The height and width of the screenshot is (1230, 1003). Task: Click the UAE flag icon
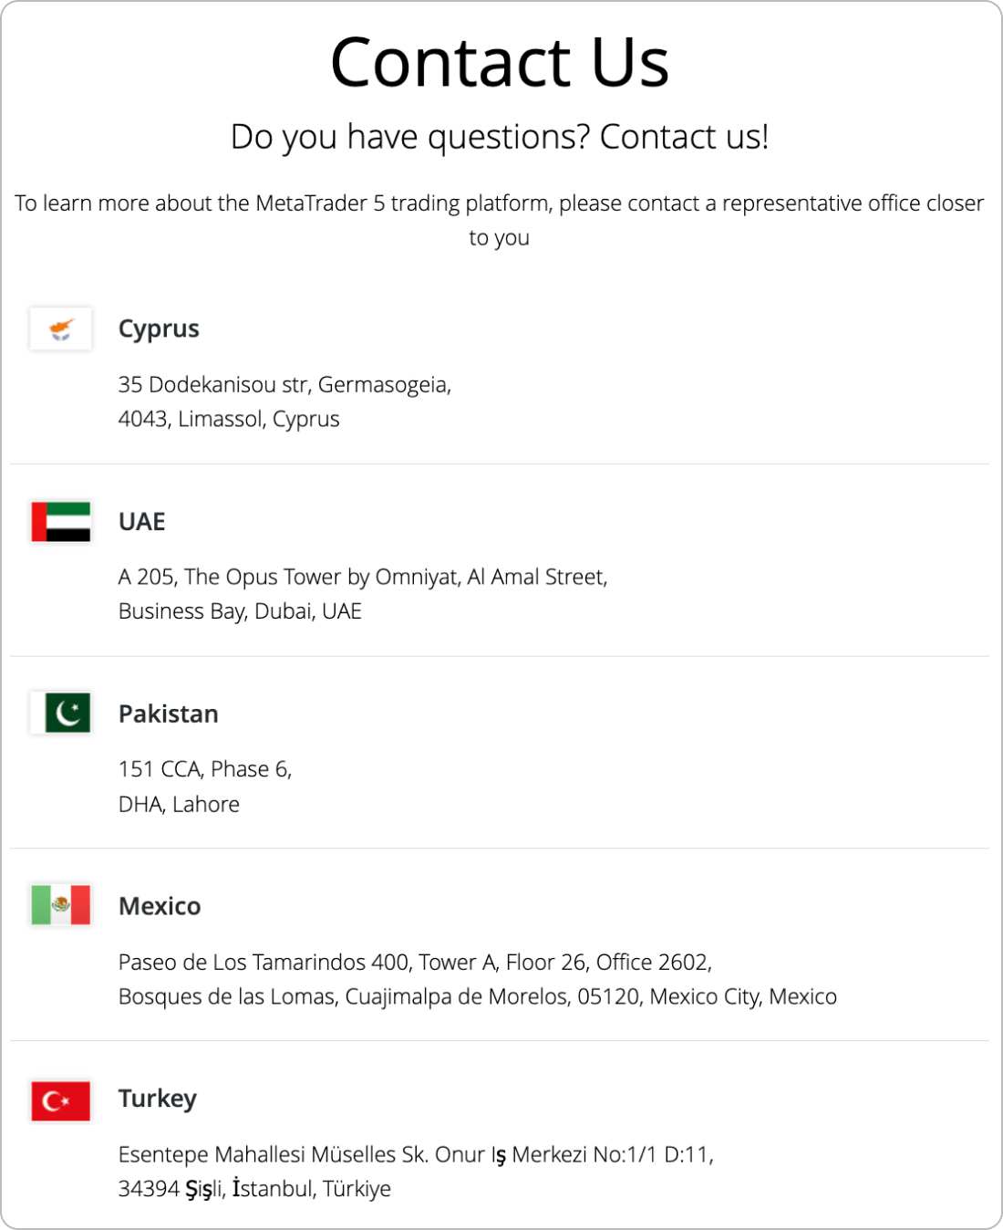(61, 521)
